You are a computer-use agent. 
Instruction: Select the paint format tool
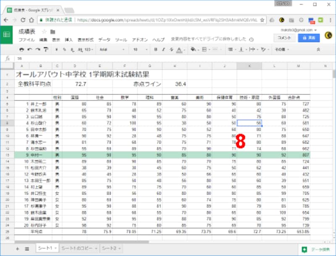(45, 50)
